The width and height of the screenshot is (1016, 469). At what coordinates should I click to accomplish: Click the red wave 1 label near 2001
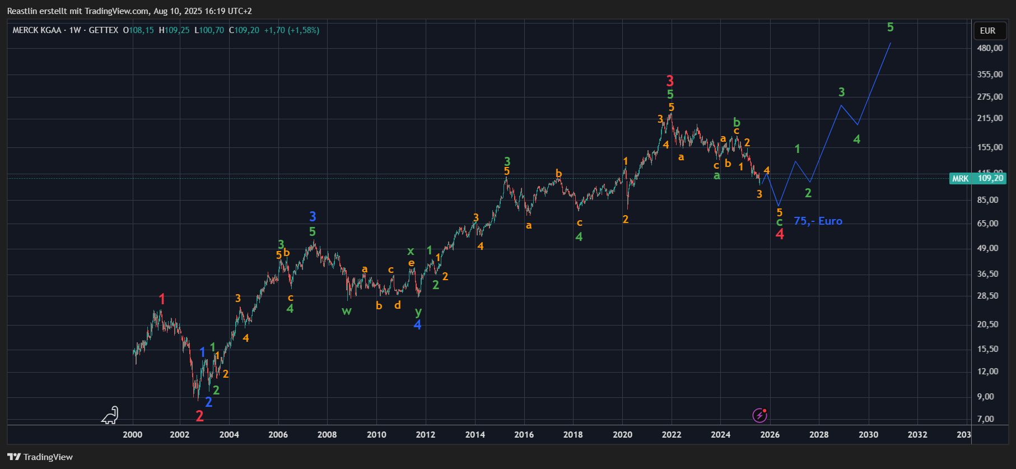[x=162, y=299]
